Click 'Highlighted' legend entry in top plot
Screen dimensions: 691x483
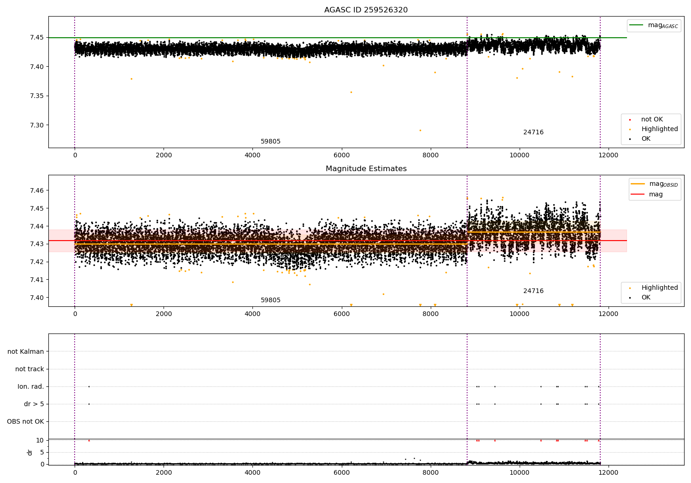[659, 129]
